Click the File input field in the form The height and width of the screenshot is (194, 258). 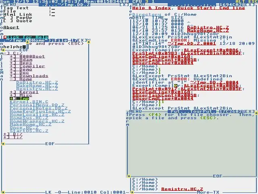52,11
